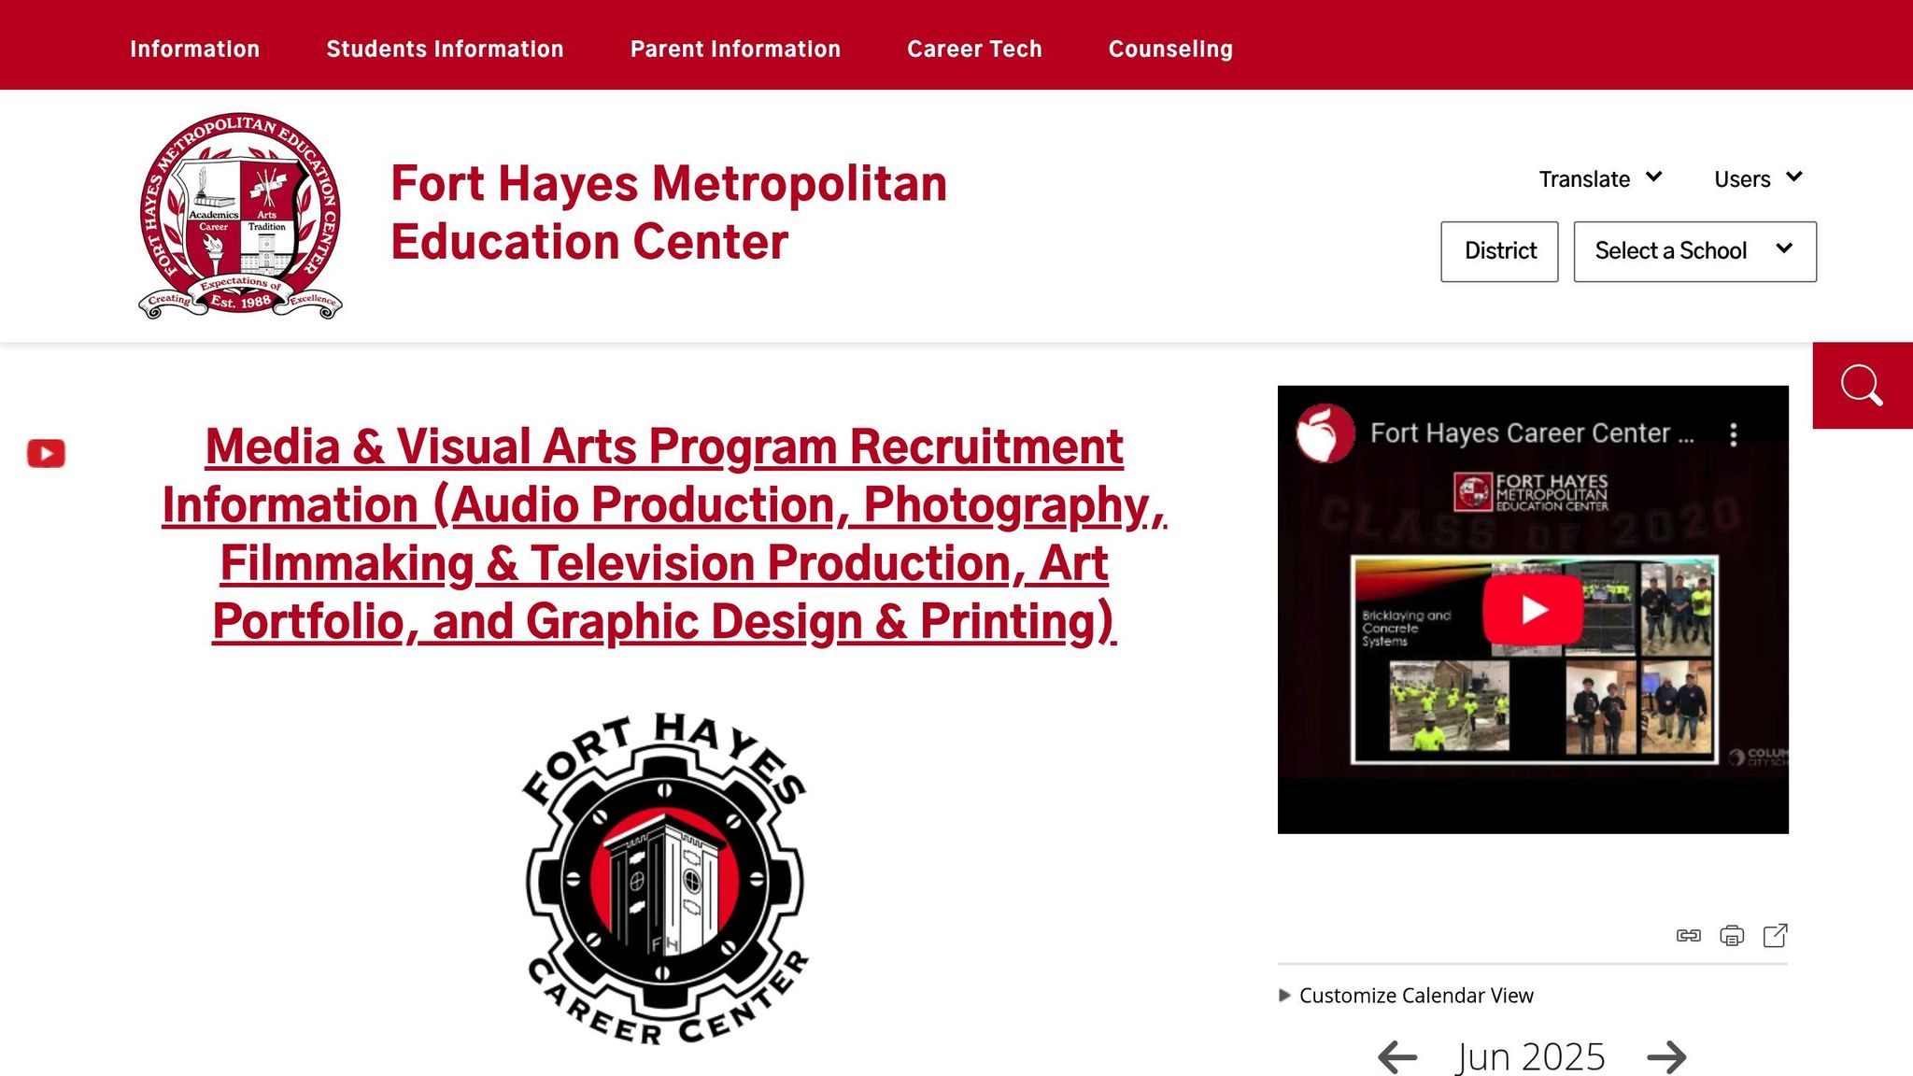Viewport: 1913px width, 1076px height.
Task: Click Fort Hayes Metropolitan Education Center title
Action: tap(669, 212)
